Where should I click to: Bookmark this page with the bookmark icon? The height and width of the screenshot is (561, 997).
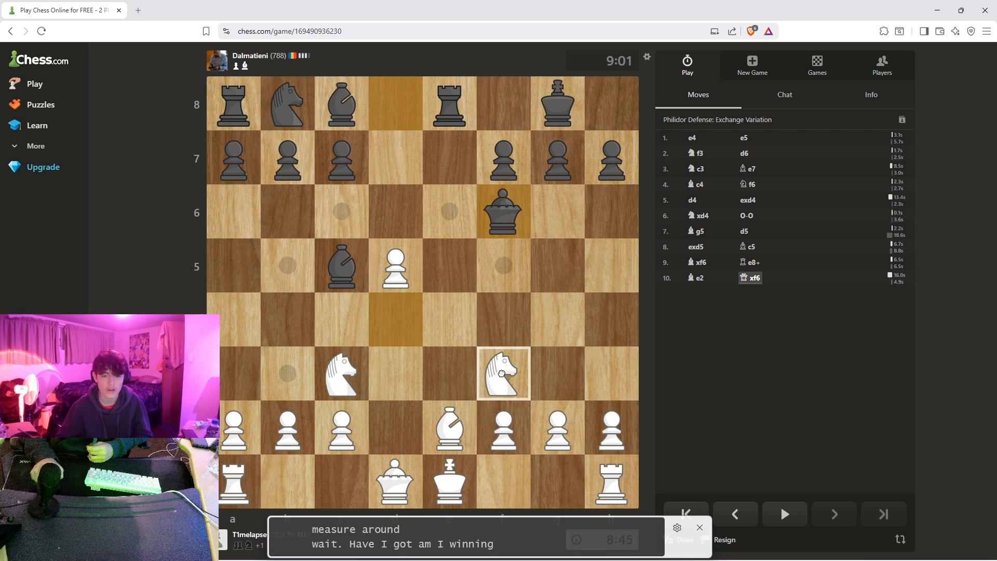206,31
